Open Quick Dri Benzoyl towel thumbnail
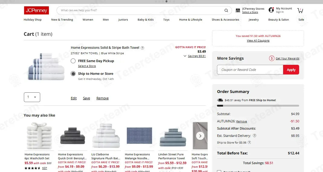This screenshot has width=323, height=172. point(73,136)
